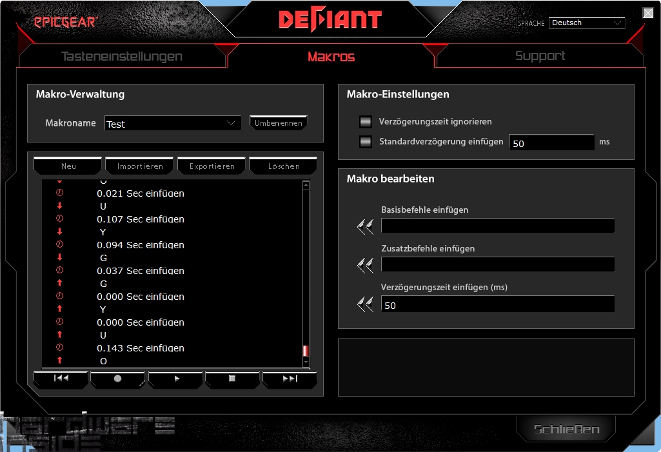Screen dimensions: 661x452
Task: Click clock icon of 0.021 Sec delay
Action: pos(59,193)
